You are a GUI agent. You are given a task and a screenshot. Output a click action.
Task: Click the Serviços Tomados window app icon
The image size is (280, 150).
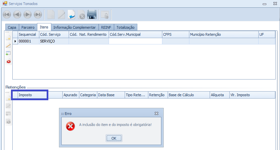(5, 3)
